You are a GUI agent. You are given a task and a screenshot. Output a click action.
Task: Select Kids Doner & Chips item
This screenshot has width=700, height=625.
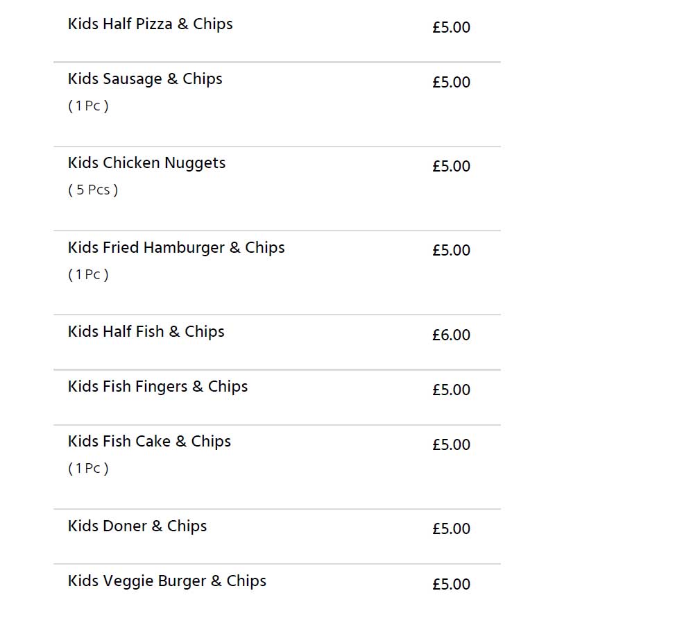pos(137,526)
